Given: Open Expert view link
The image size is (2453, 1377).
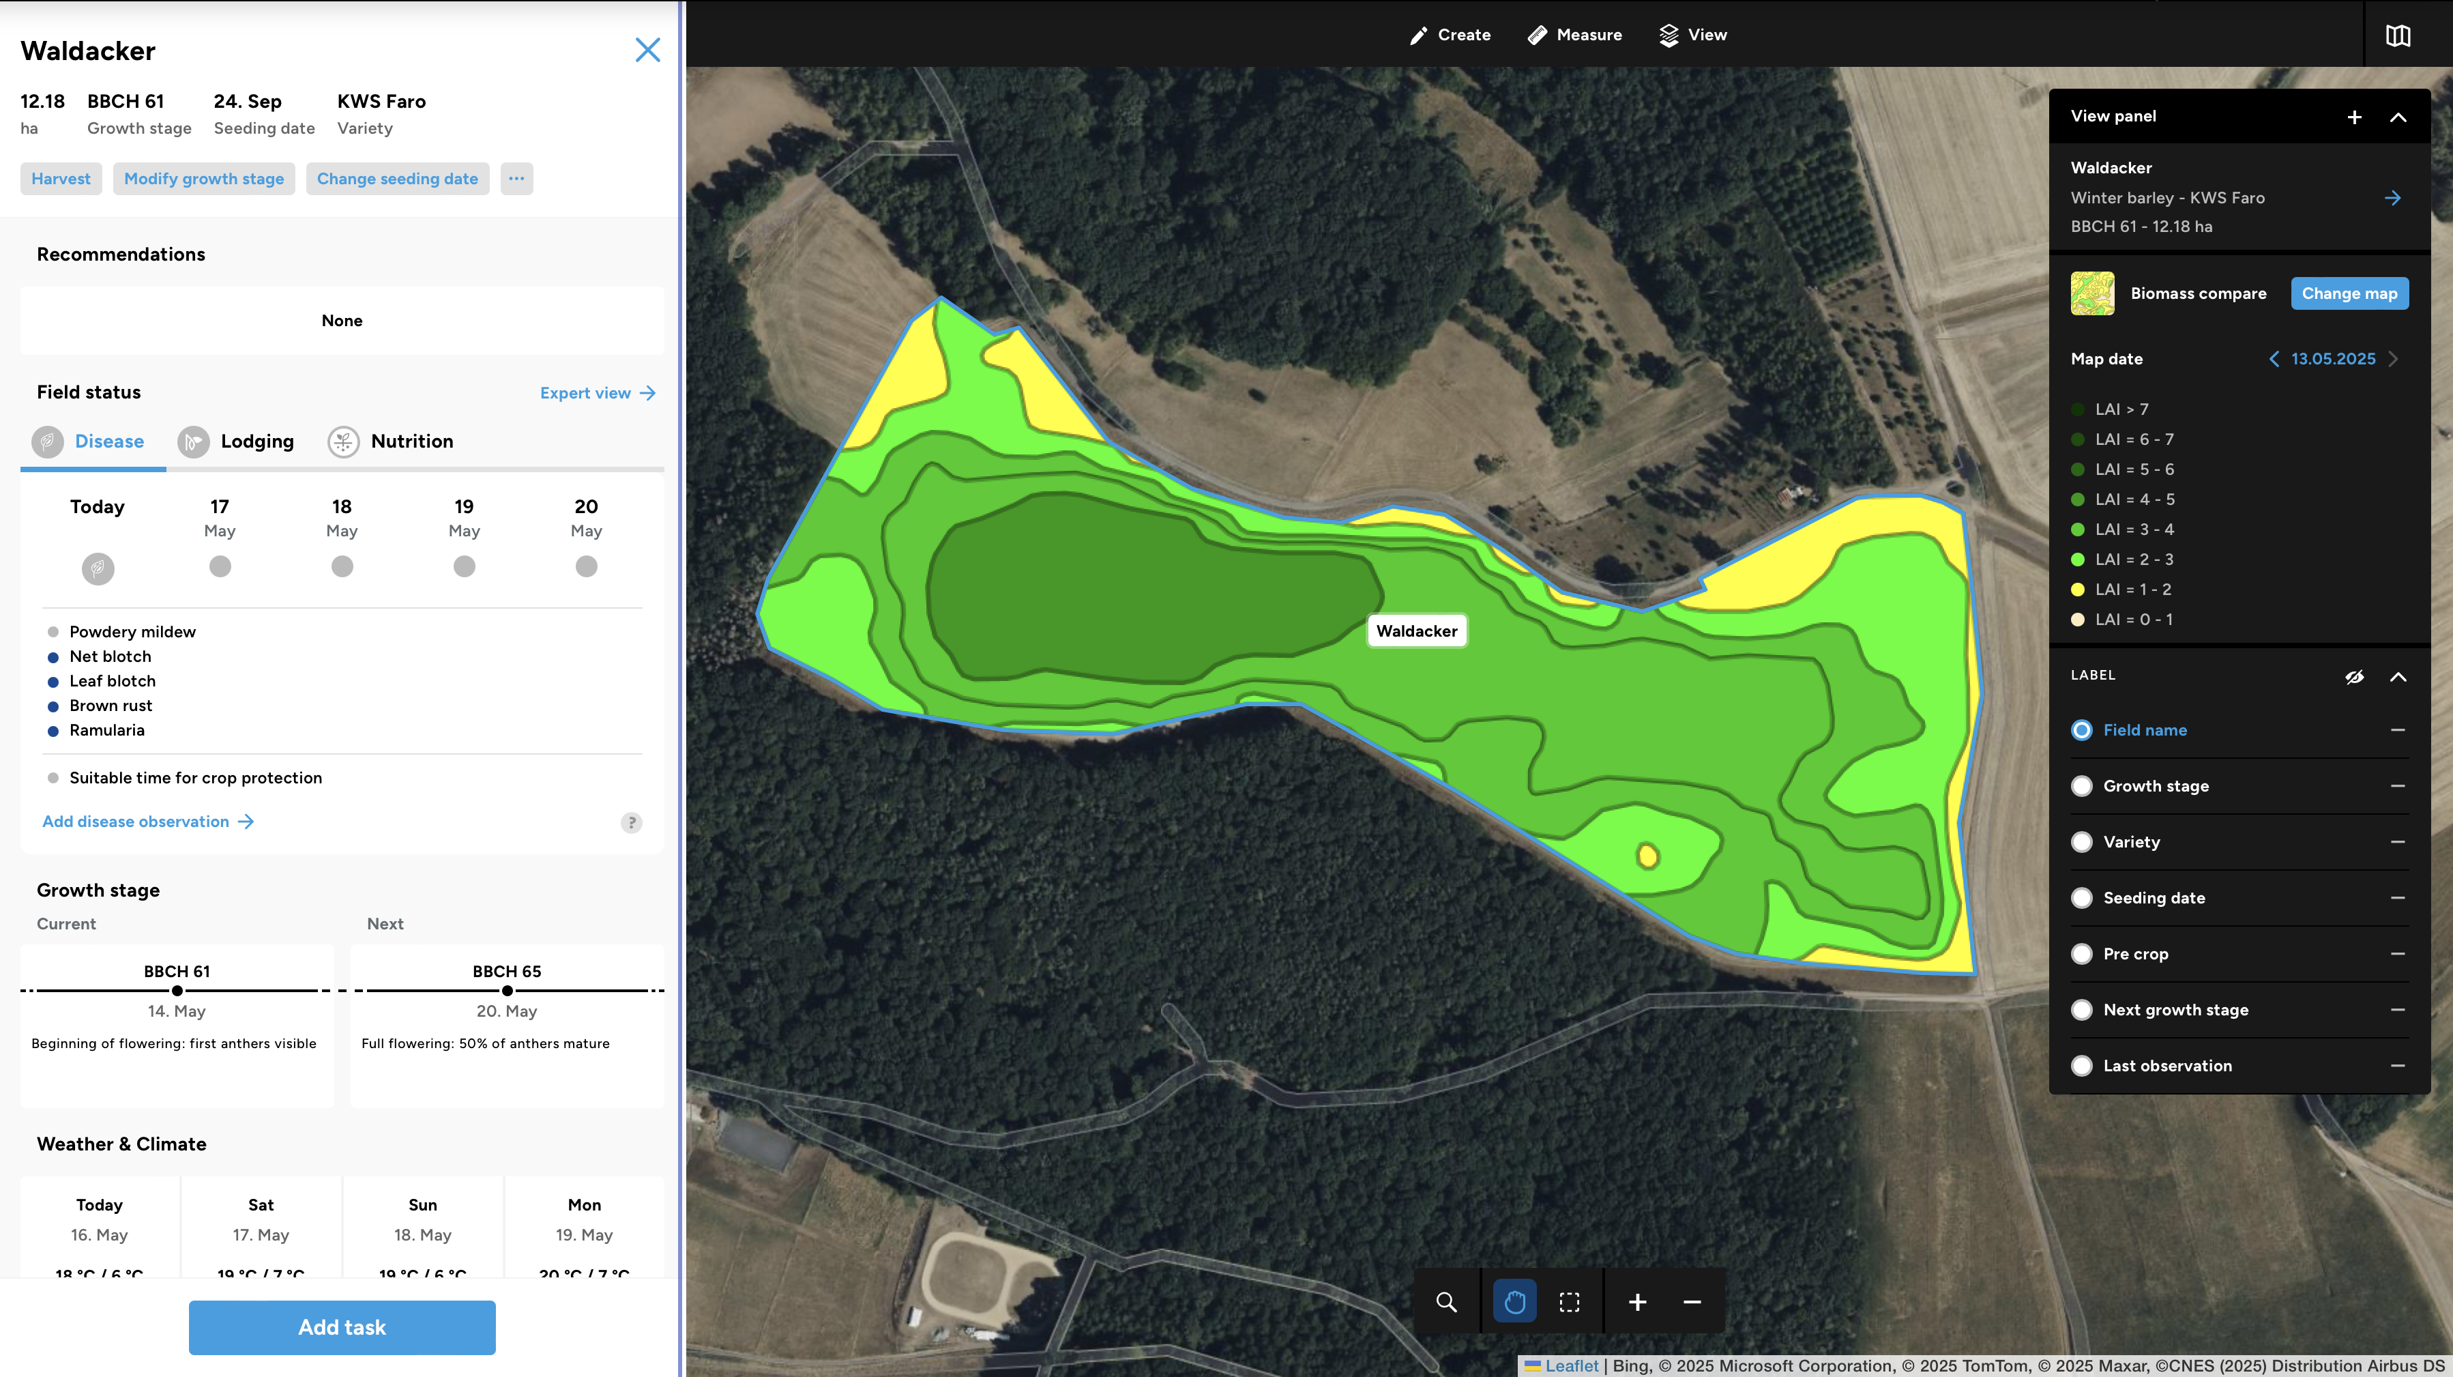Looking at the screenshot, I should point(597,393).
